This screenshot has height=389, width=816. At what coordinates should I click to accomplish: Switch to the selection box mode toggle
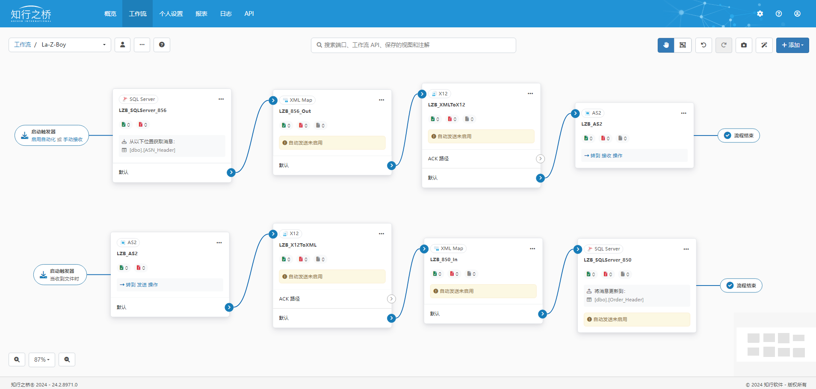pos(683,45)
